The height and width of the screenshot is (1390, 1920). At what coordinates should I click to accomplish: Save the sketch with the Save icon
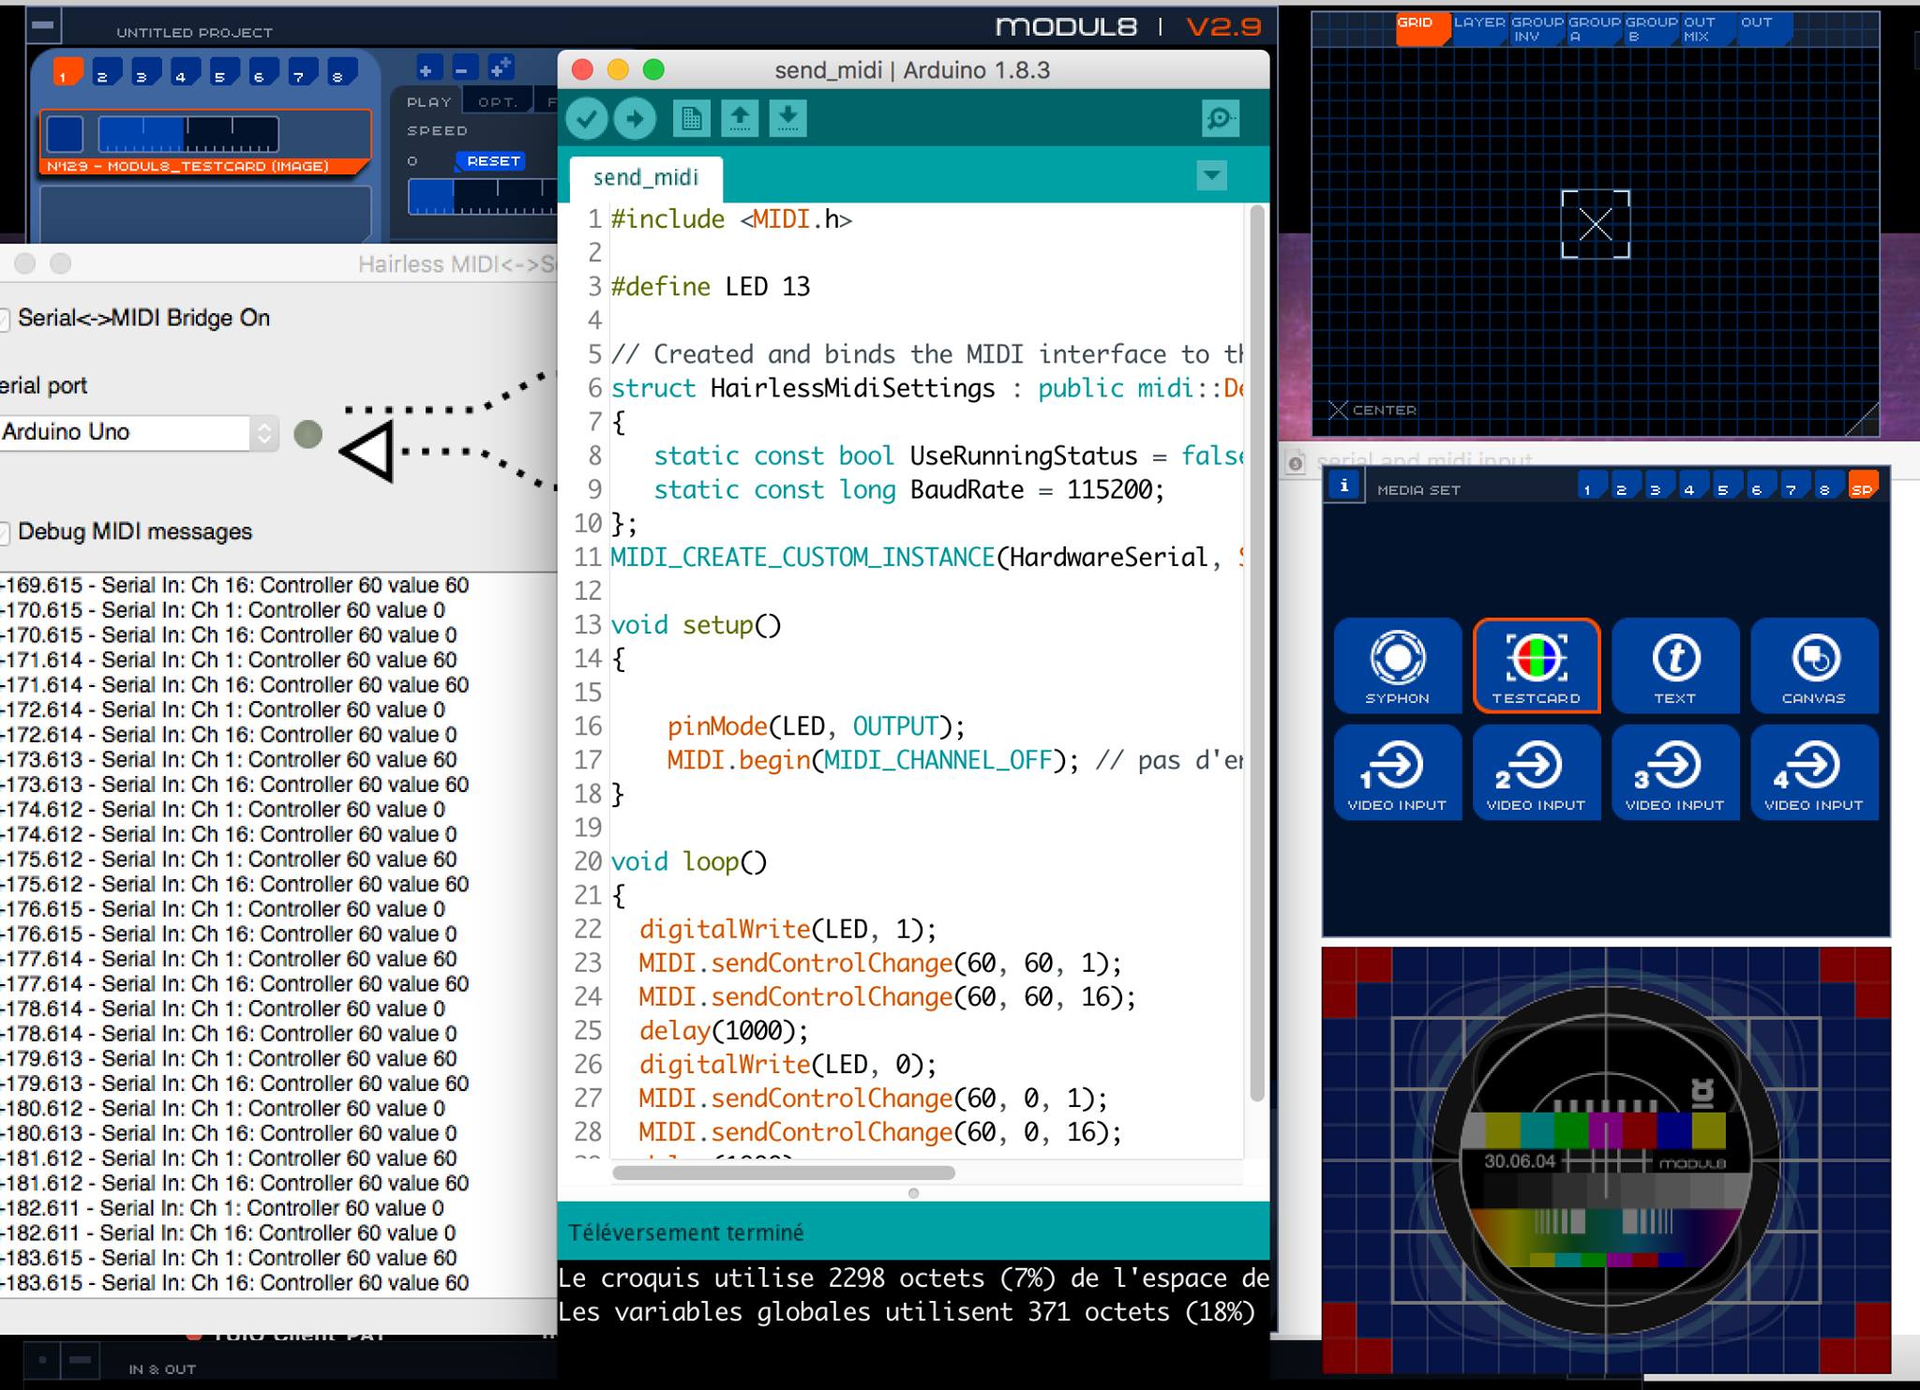pos(788,118)
